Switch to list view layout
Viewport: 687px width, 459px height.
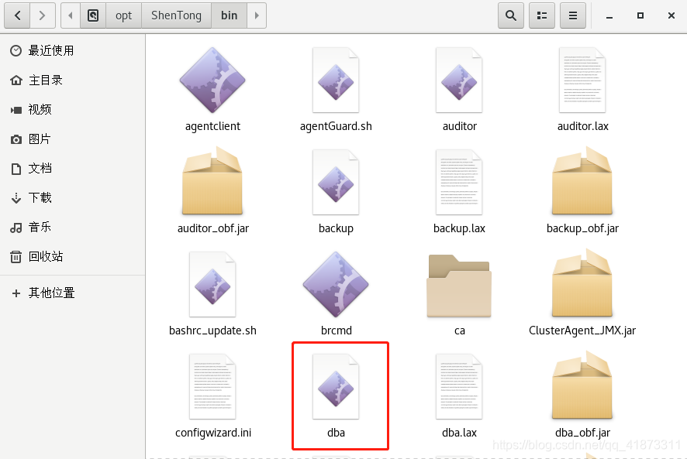point(542,15)
